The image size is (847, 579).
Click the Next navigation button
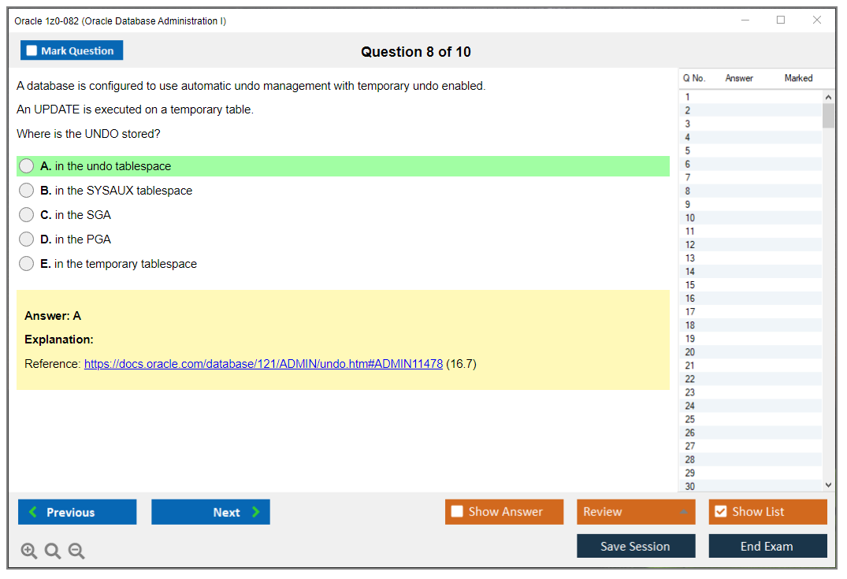point(210,511)
